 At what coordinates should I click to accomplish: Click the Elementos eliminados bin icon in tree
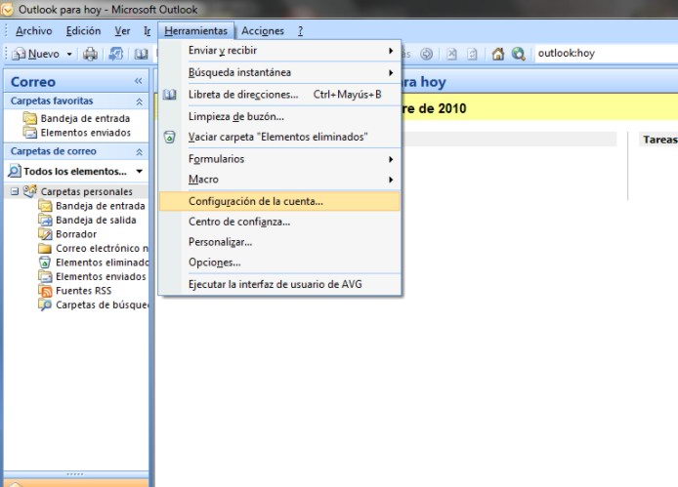(45, 263)
